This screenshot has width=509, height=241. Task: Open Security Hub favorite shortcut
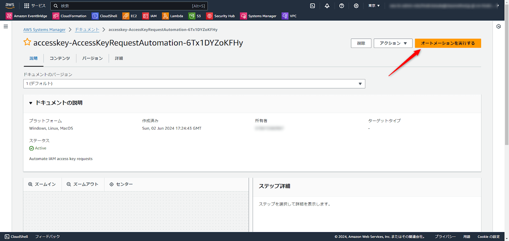(x=220, y=16)
